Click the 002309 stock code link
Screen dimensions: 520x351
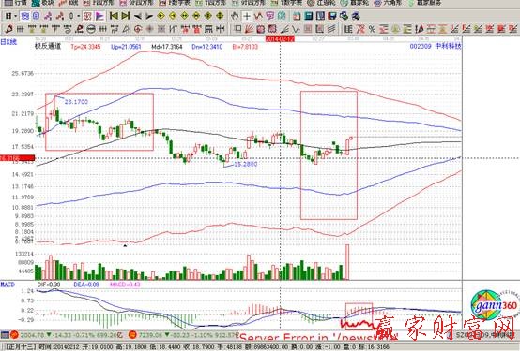[x=421, y=46]
